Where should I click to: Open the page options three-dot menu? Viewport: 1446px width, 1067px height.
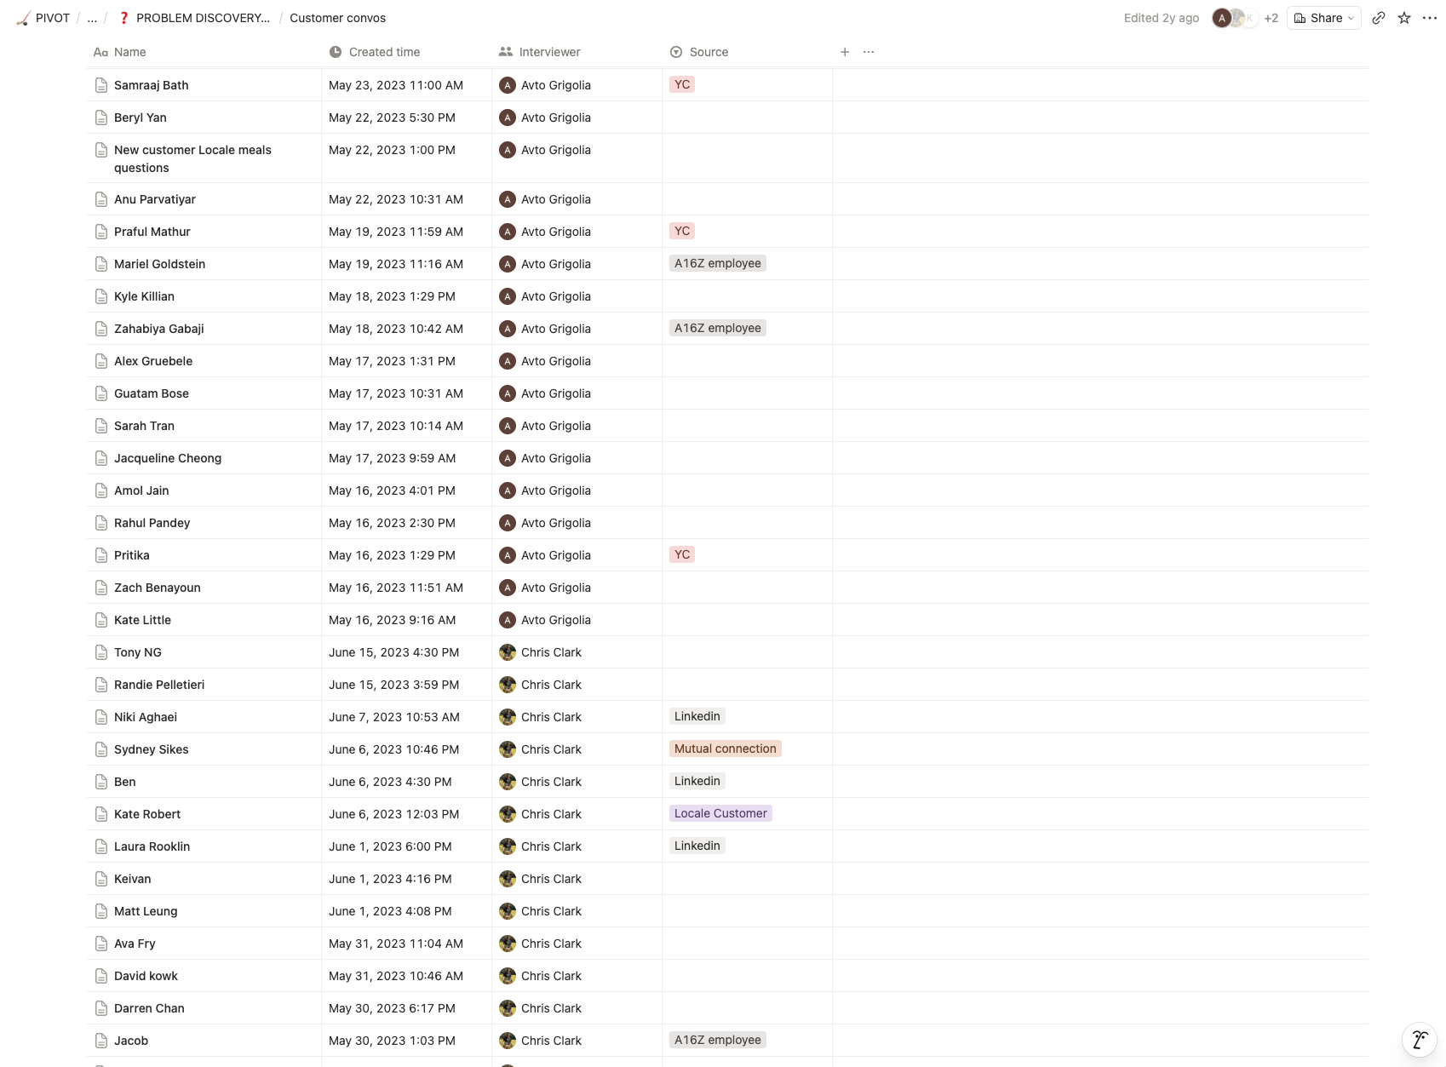[1430, 18]
